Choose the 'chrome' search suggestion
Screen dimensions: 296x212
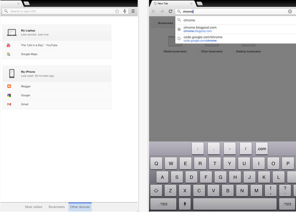pos(236,20)
